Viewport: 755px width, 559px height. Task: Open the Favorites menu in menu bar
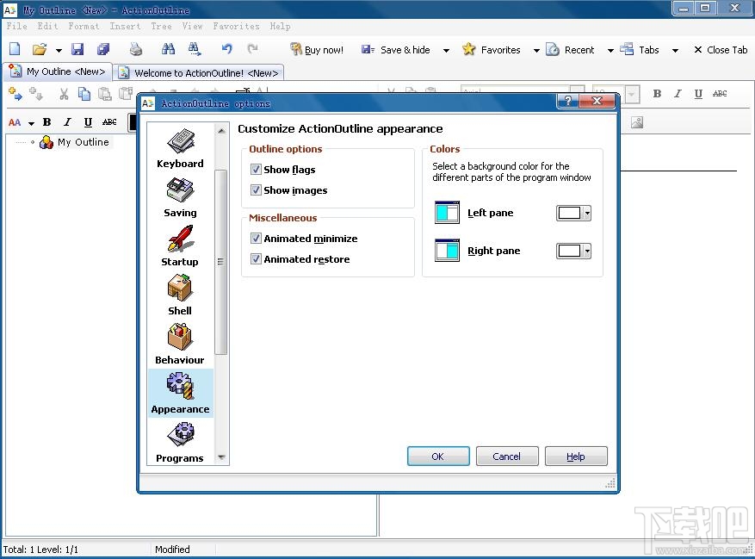[237, 26]
